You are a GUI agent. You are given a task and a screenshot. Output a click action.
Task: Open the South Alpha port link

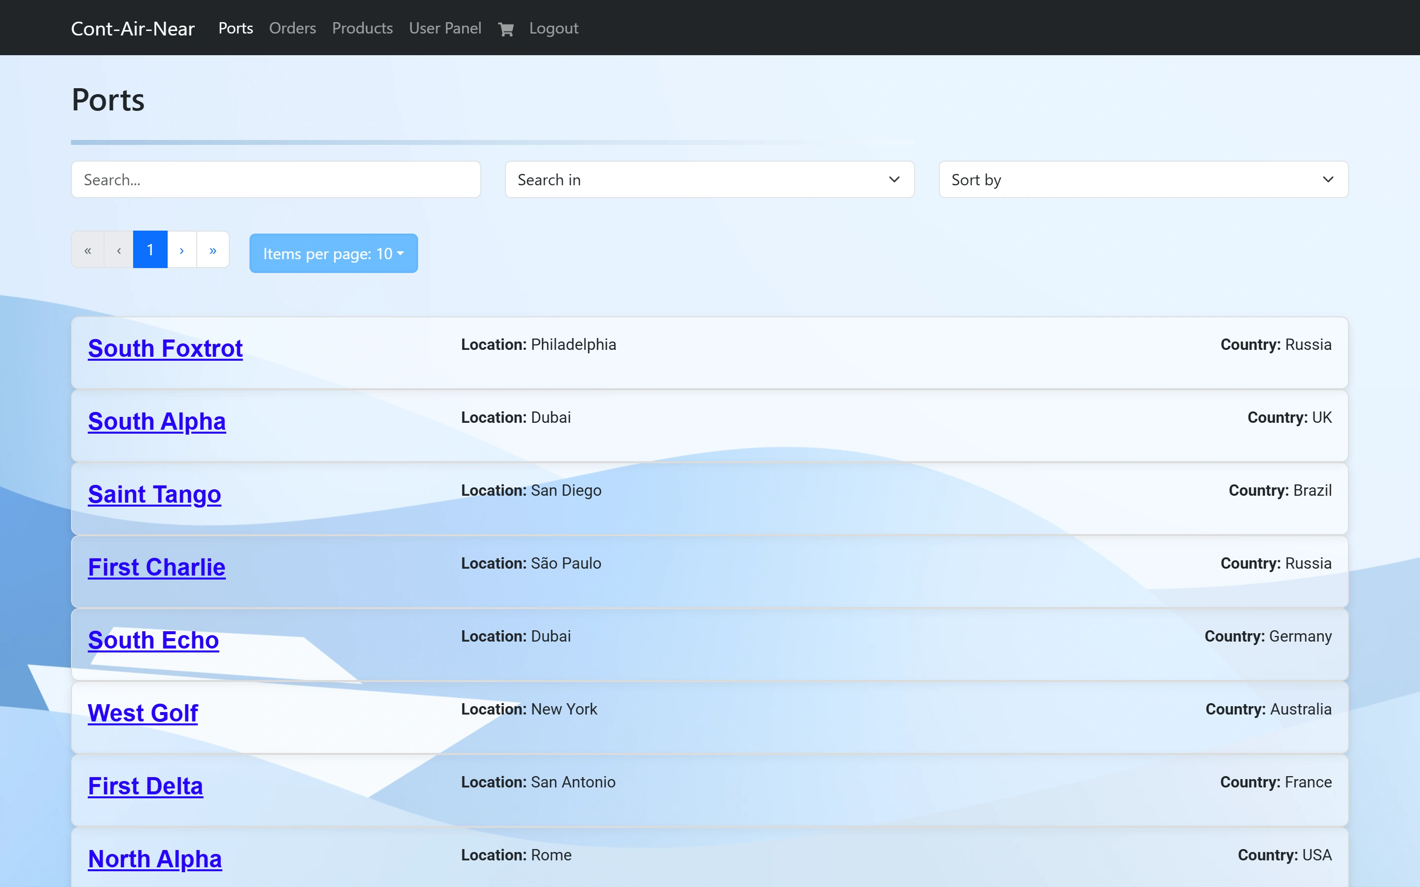click(x=157, y=421)
